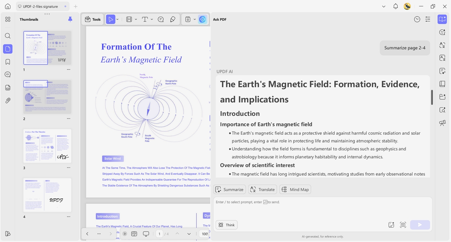
Task: Select page 1 thumbnail
Action: (47, 48)
